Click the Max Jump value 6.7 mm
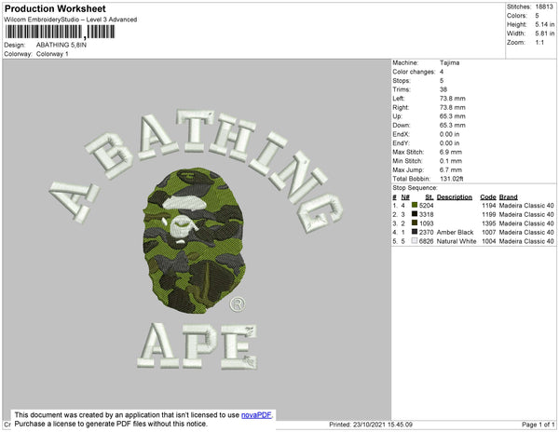 pyautogui.click(x=451, y=169)
